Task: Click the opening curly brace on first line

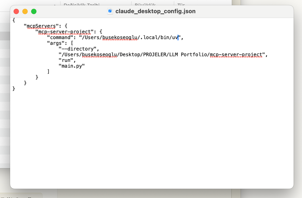Action: (14, 20)
